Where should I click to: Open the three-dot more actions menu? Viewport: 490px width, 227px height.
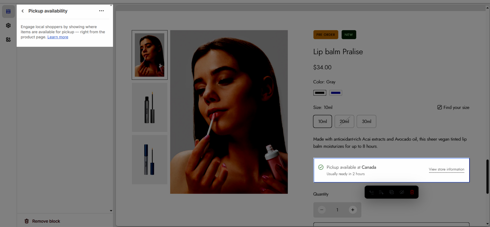click(101, 11)
